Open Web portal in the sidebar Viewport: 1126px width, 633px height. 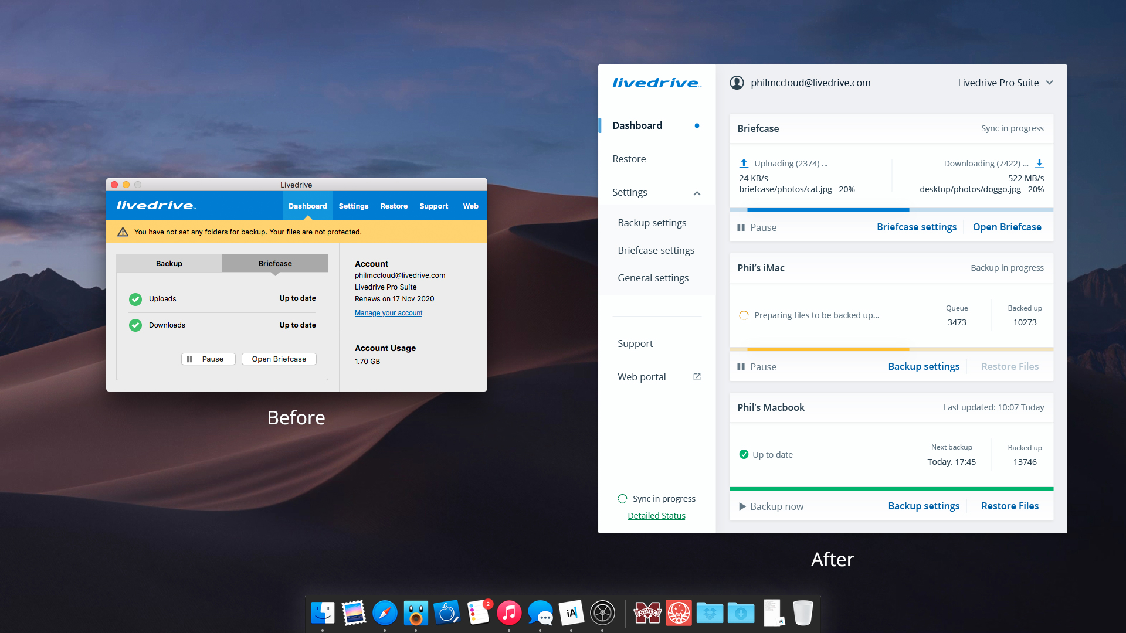642,377
